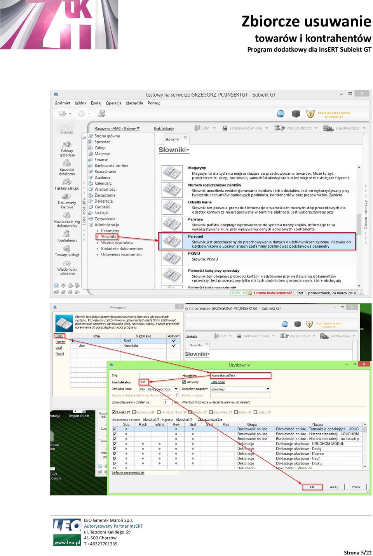This screenshot has width=373, height=556.
Task: Click the OK button in Użytkownik dialog
Action: (x=312, y=487)
